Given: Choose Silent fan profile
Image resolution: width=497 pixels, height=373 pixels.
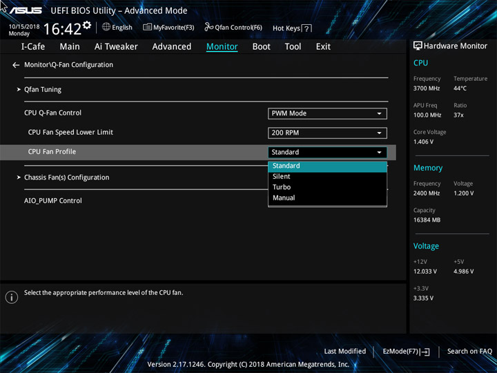Looking at the screenshot, I should pos(327,177).
